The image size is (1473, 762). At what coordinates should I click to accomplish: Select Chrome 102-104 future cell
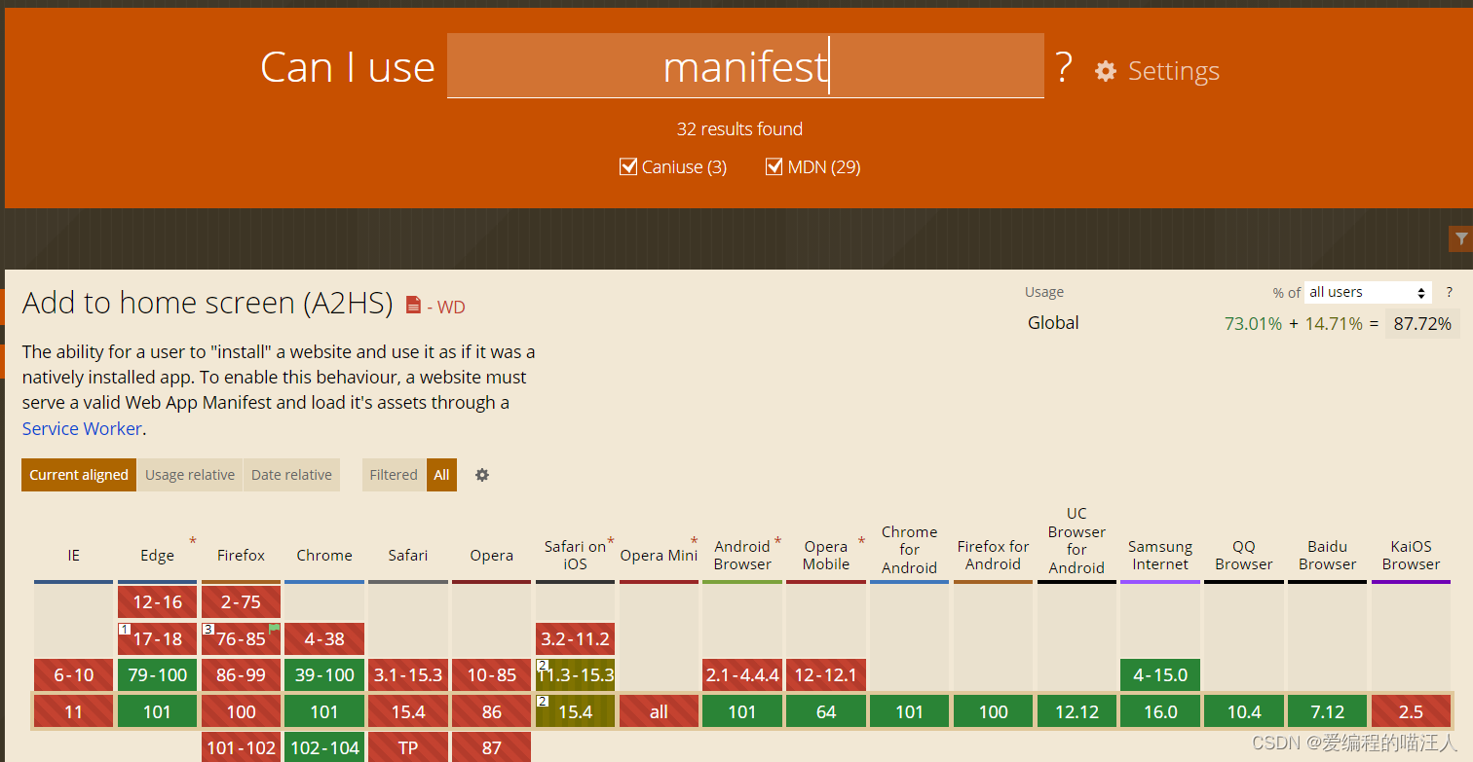[x=324, y=747]
